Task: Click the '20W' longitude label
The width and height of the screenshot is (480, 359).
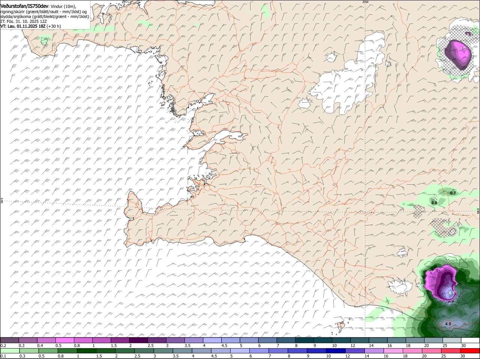Action: (366, 2)
